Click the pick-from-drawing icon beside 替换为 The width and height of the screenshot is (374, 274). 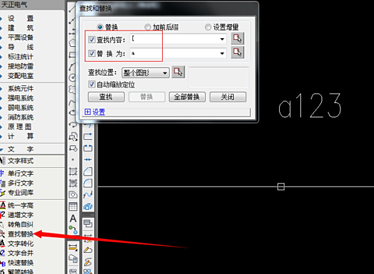click(x=237, y=52)
